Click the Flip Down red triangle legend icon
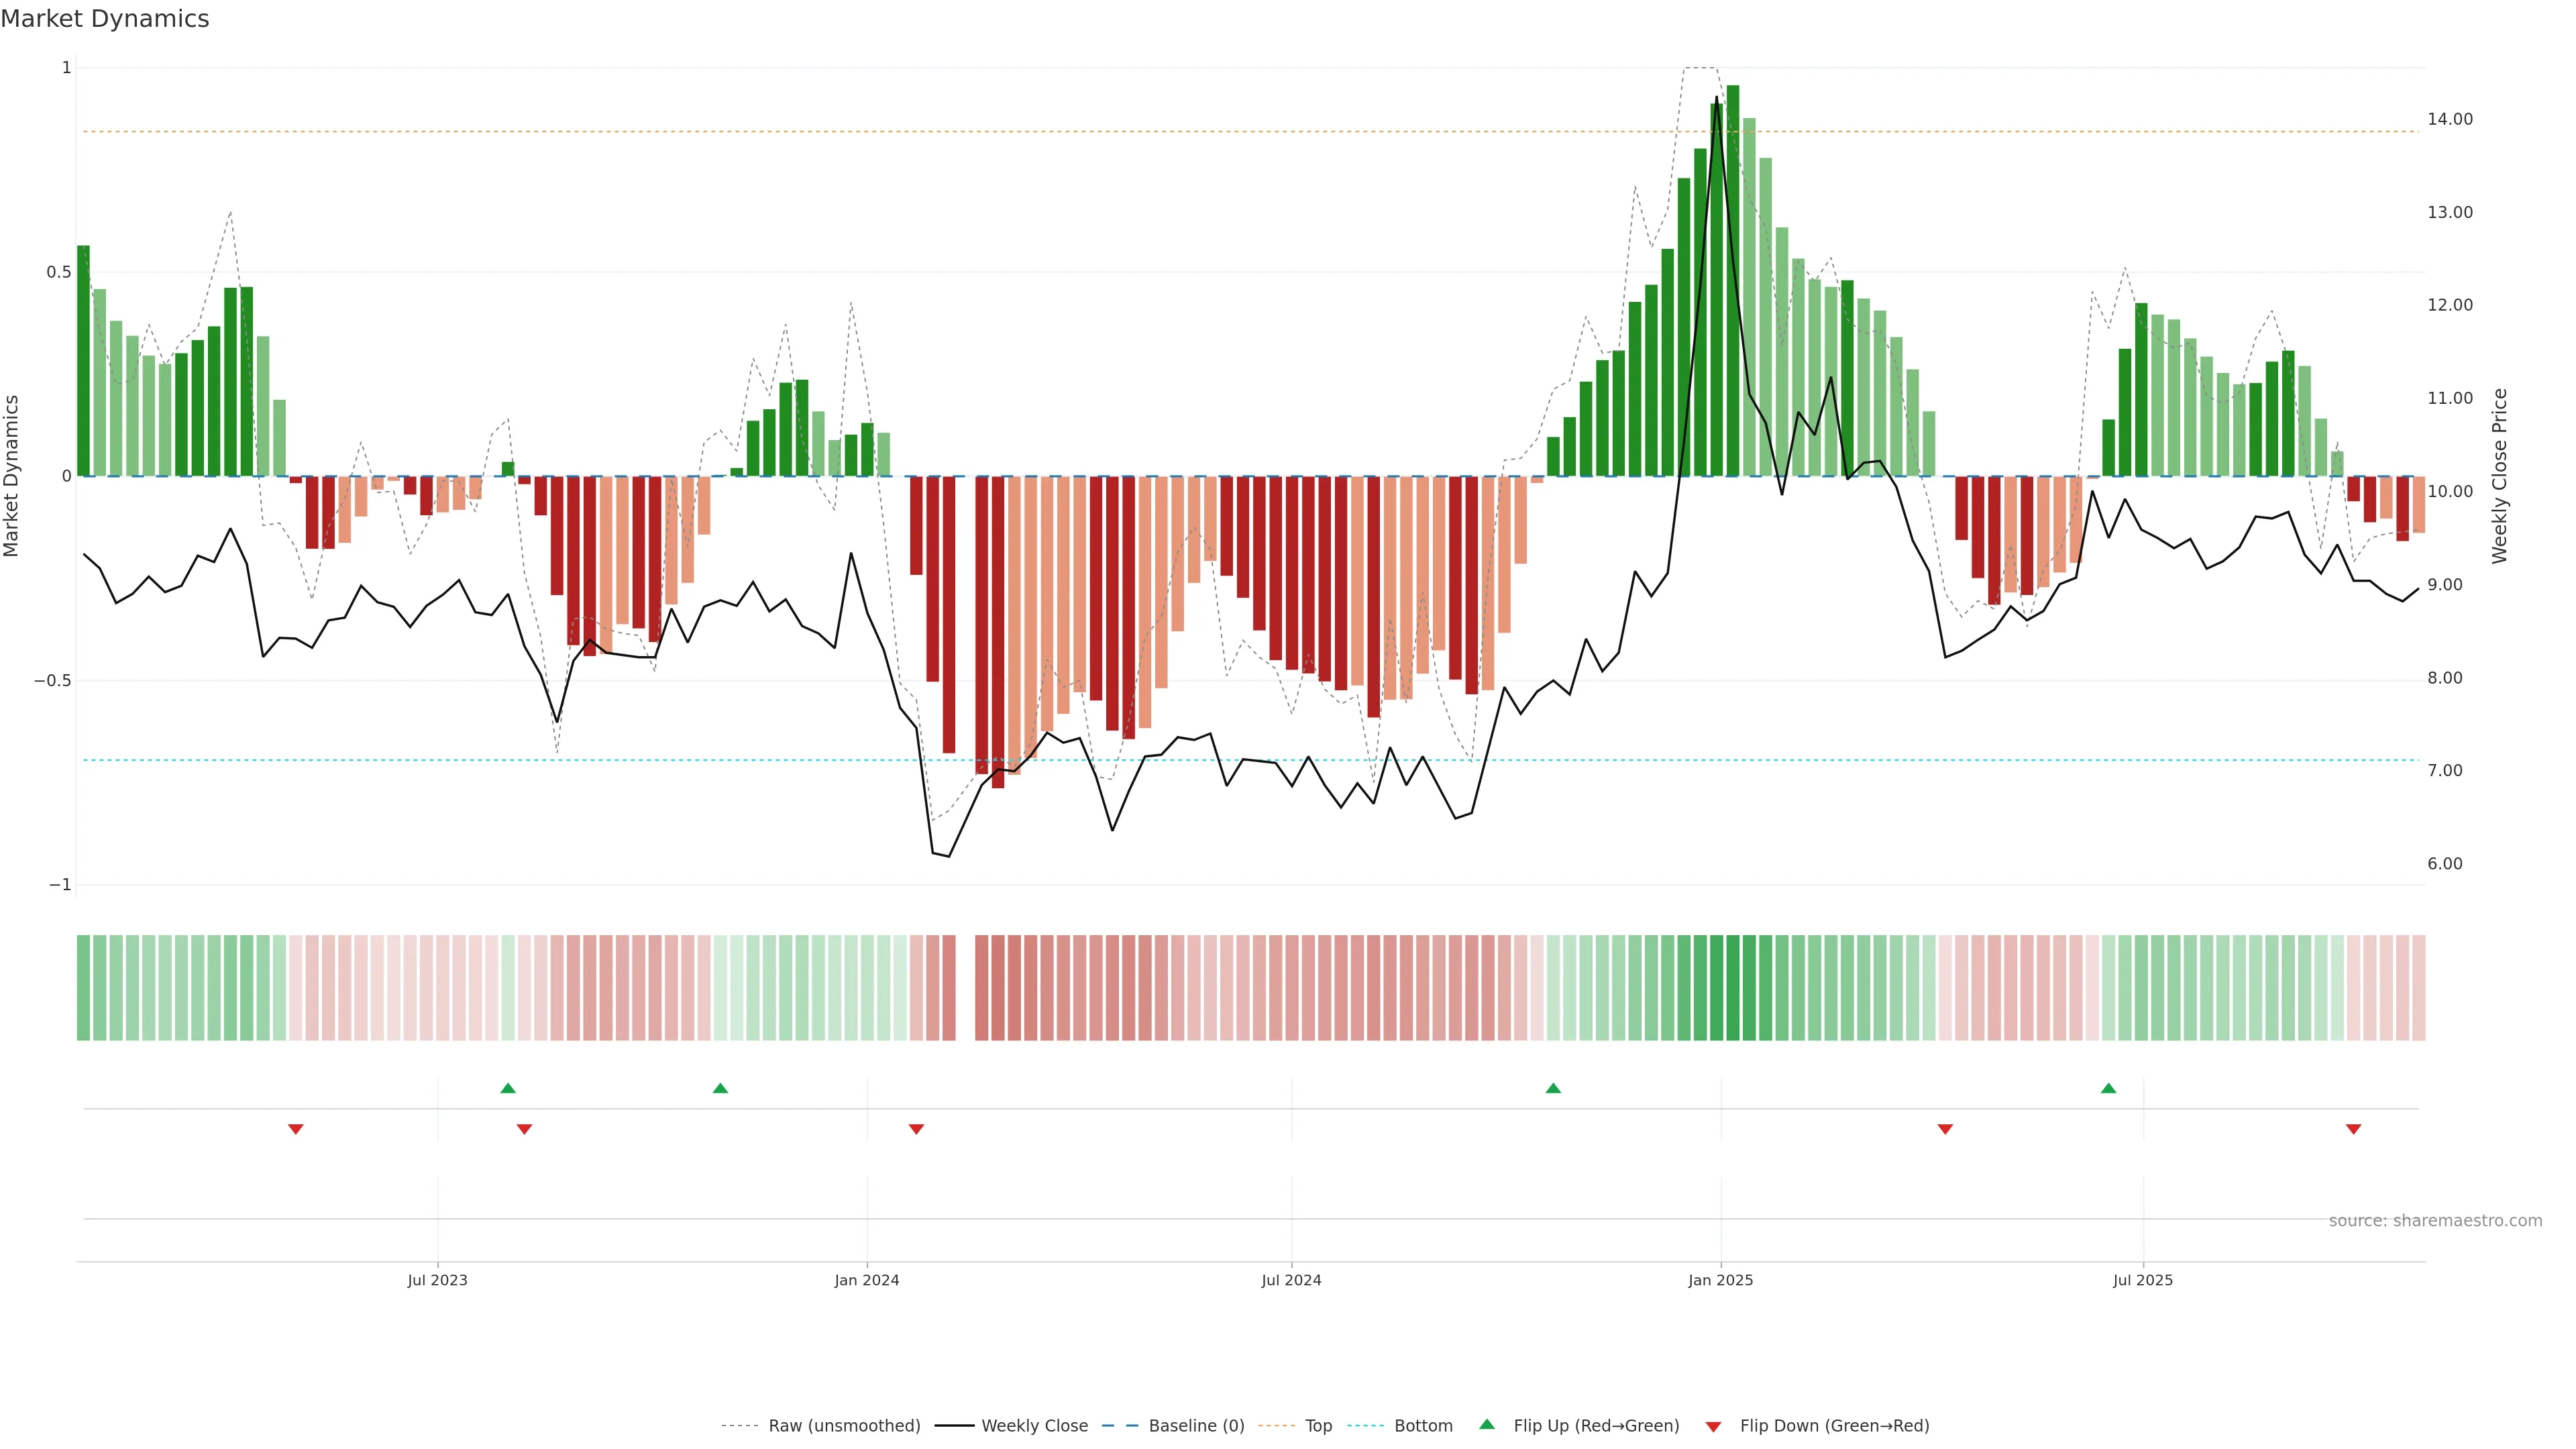This screenshot has width=2576, height=1449. click(1713, 1426)
